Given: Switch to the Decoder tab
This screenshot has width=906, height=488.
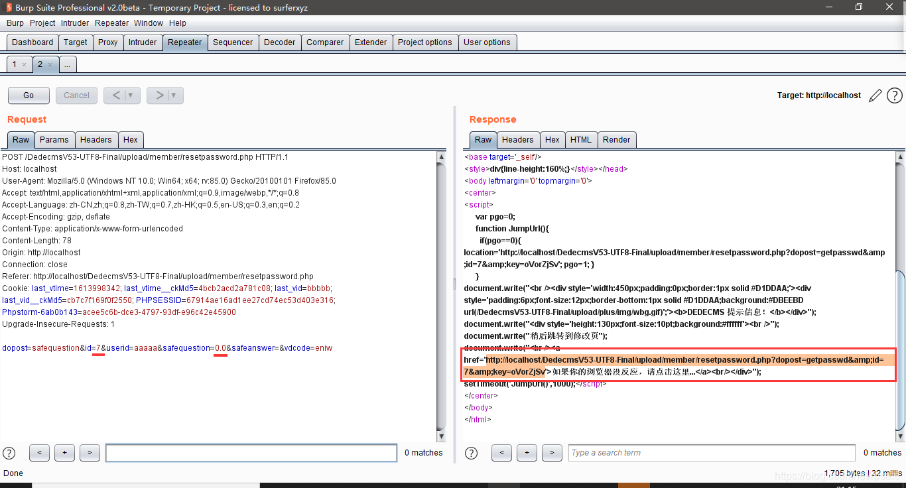Looking at the screenshot, I should pyautogui.click(x=280, y=42).
